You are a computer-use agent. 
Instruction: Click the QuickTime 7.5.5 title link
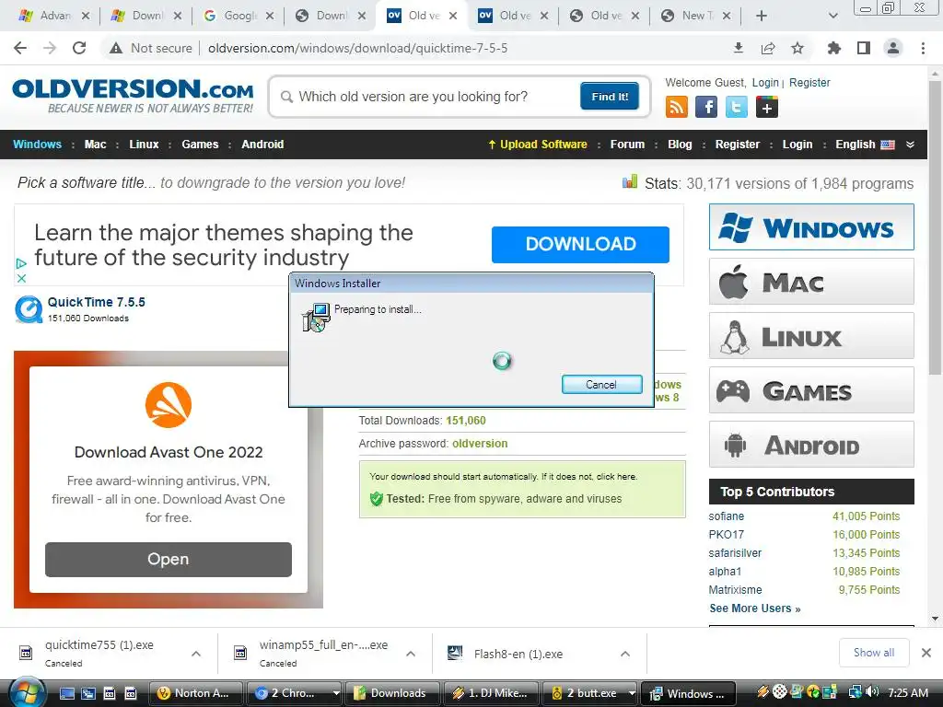[x=96, y=302]
